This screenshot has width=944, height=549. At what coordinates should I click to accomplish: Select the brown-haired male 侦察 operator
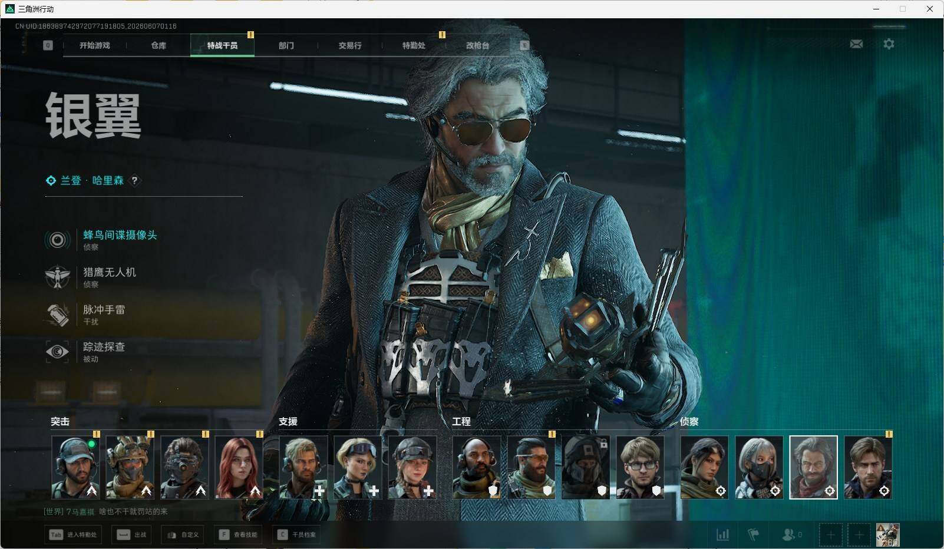pyautogui.click(x=868, y=468)
